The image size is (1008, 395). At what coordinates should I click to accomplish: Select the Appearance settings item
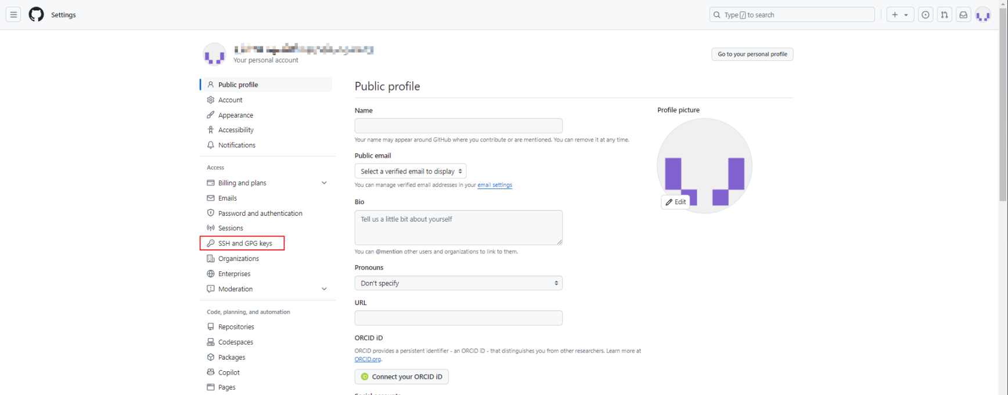(235, 115)
